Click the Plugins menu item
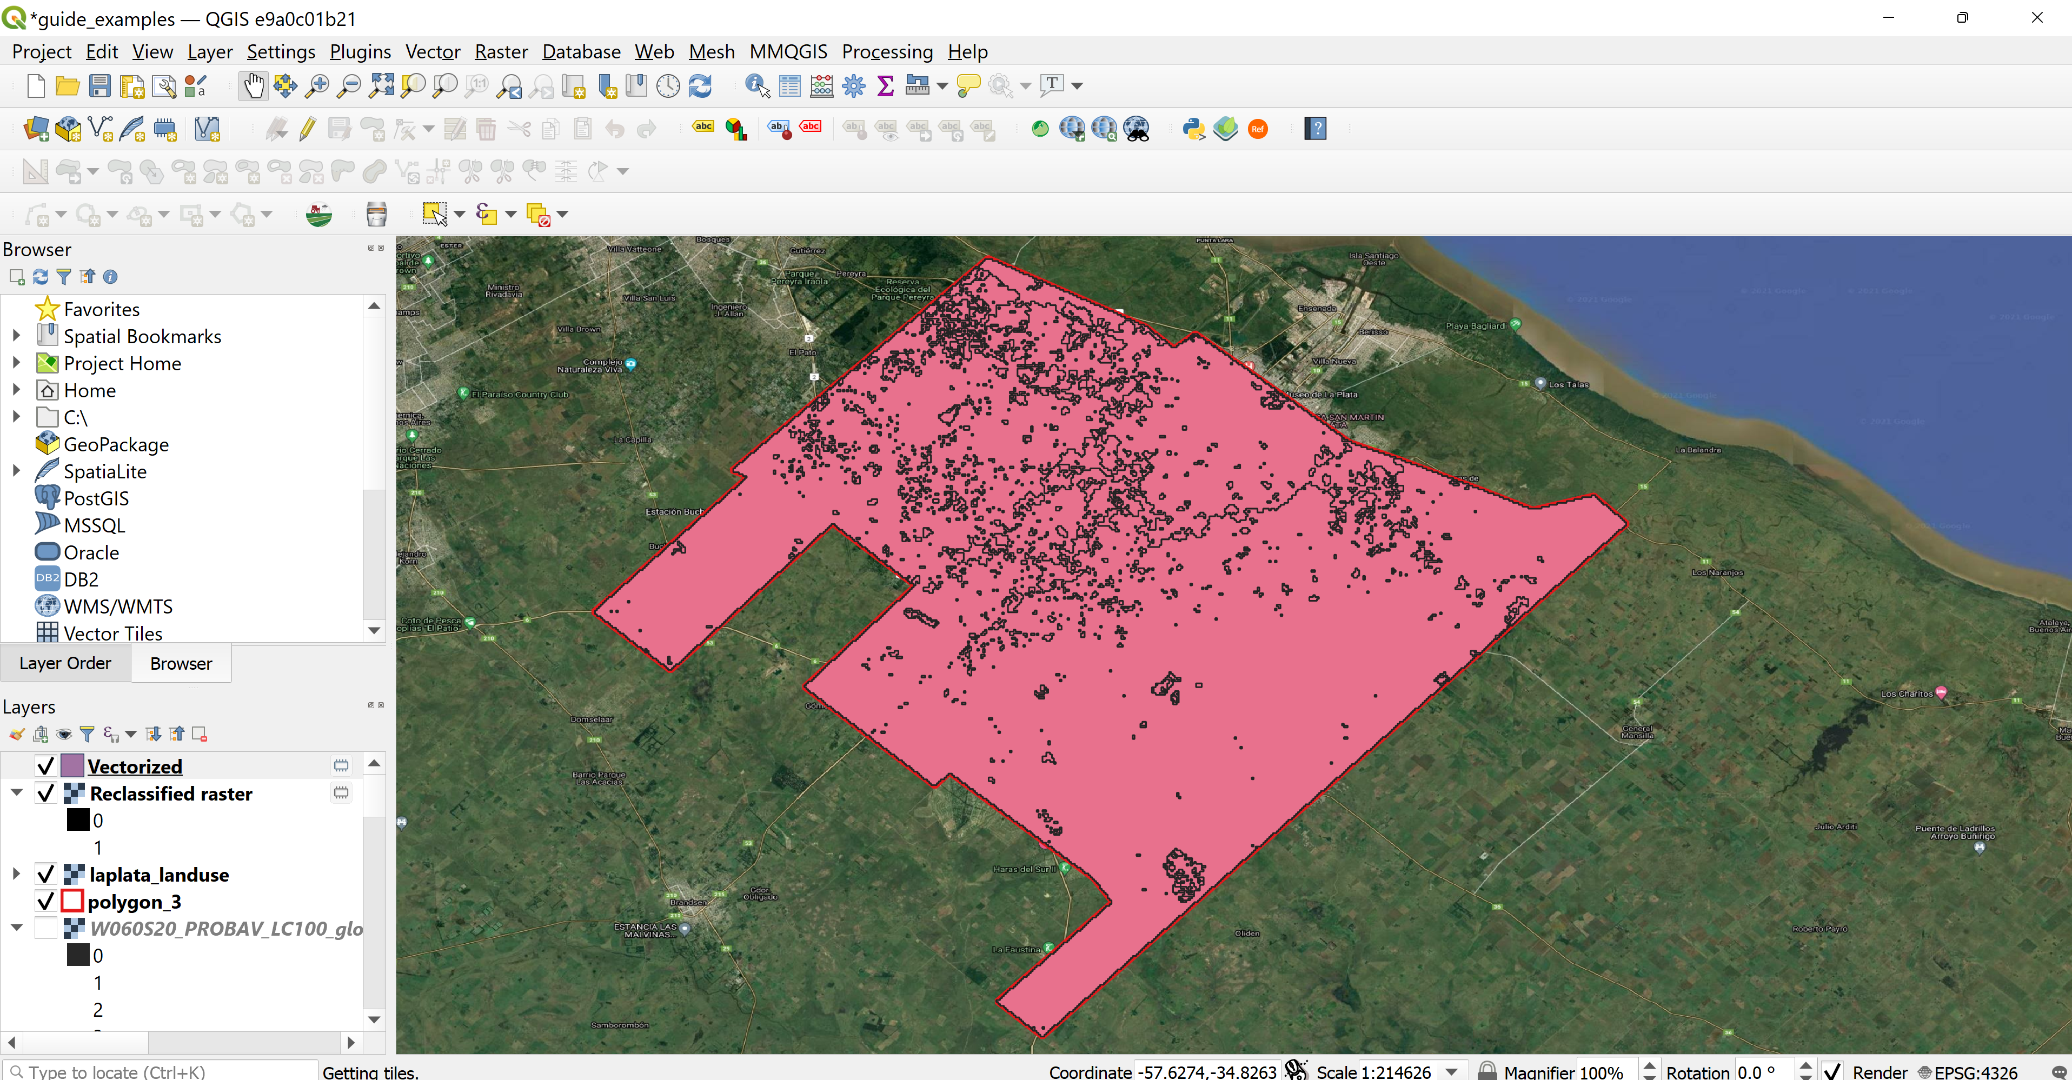This screenshot has width=2072, height=1080. [357, 51]
